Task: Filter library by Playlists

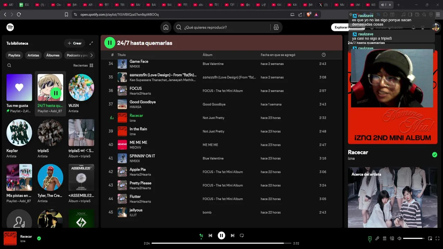Action: pos(14,55)
